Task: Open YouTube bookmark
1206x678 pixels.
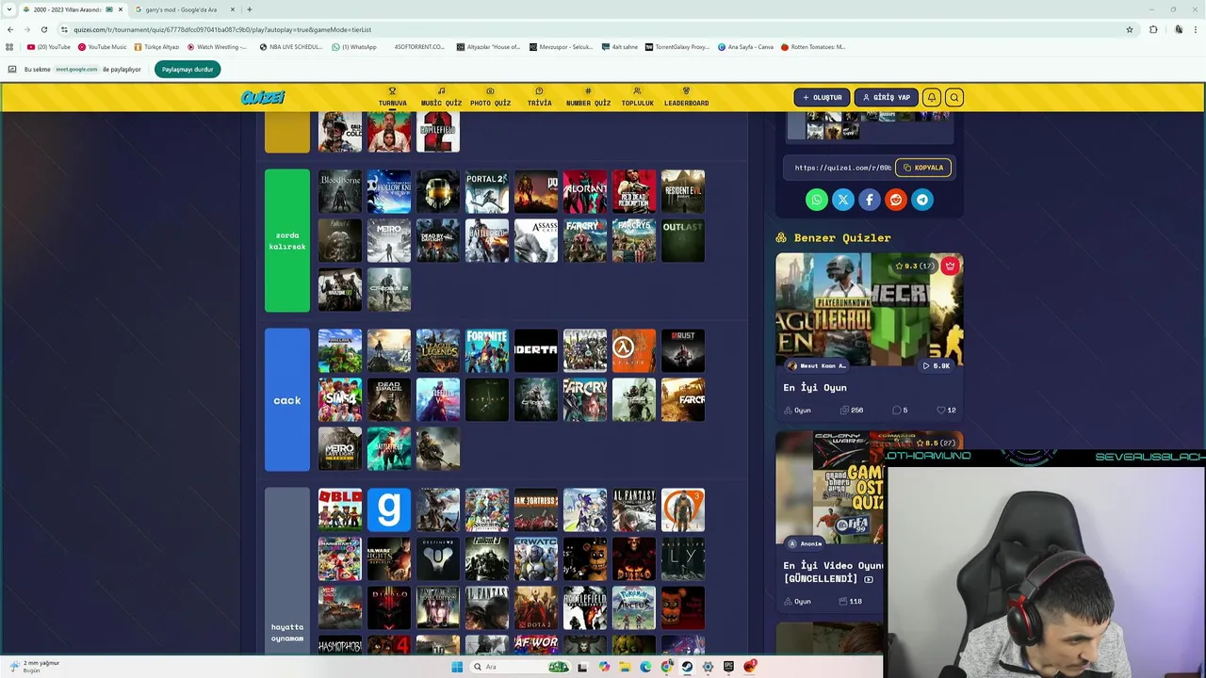Action: pyautogui.click(x=49, y=46)
